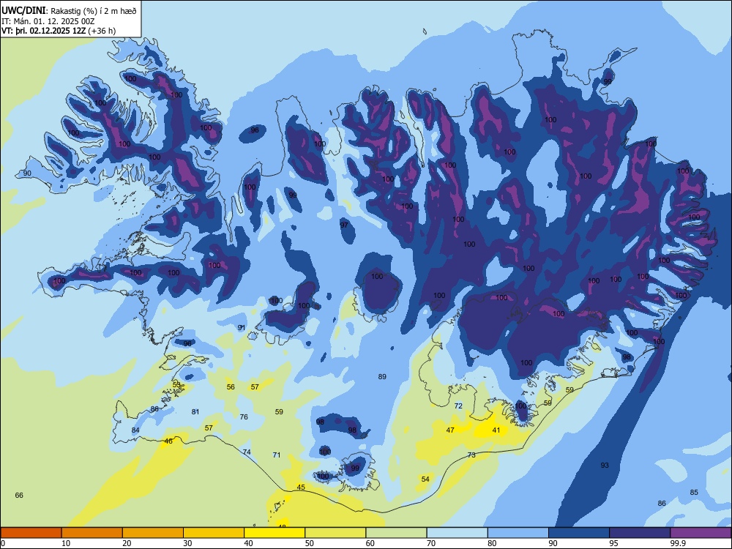Select the 'IT: Mán. 01. 12. 2025 00Z' line

coord(48,21)
